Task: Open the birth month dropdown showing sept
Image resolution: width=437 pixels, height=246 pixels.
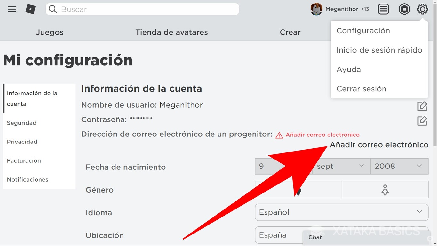Action: [x=341, y=166]
